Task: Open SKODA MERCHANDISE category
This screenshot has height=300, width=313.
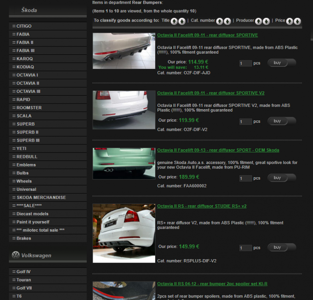Action: point(48,198)
